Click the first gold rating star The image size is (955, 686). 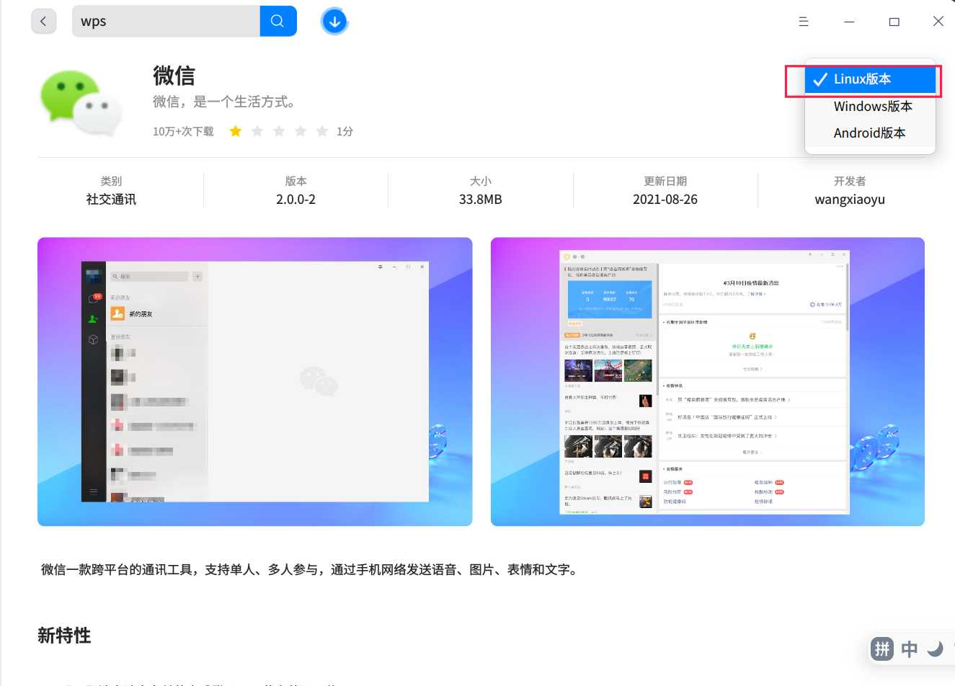(236, 131)
